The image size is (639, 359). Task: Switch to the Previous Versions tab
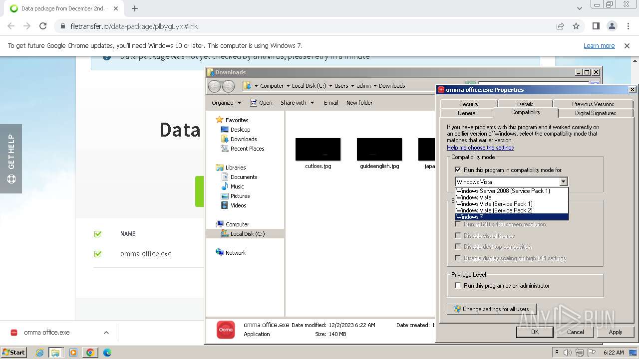tap(593, 104)
